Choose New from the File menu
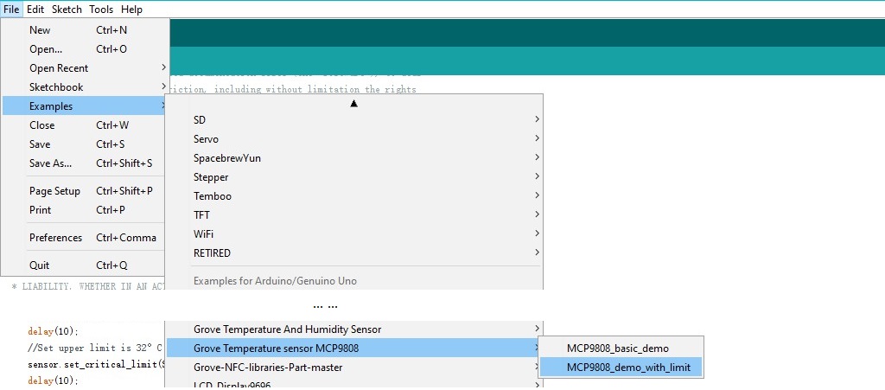The image size is (885, 390). 86,30
